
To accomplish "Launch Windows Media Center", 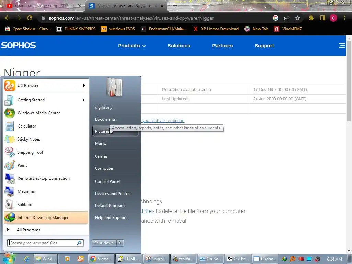I will (46, 113).
